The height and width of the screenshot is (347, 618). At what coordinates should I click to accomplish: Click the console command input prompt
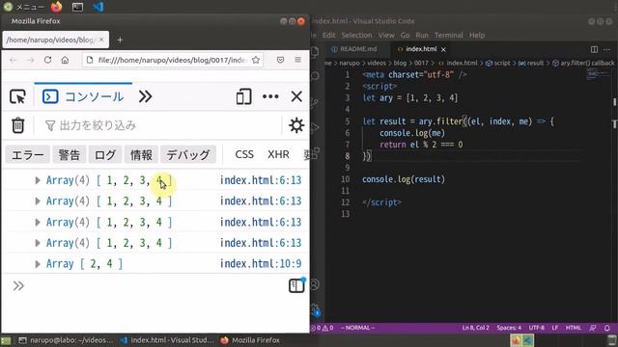[150, 286]
